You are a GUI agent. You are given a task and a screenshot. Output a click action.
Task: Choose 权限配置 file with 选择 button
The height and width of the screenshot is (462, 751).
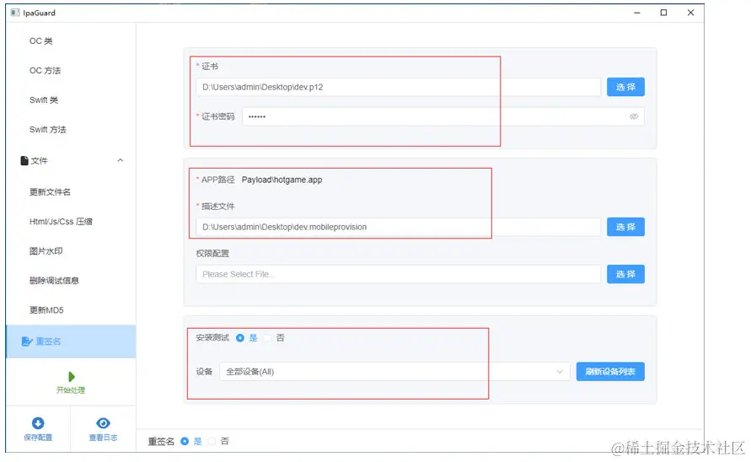[625, 274]
